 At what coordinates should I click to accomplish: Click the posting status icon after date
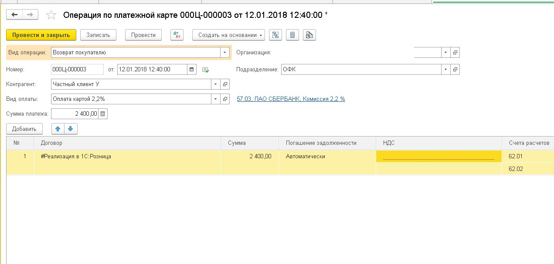point(205,70)
